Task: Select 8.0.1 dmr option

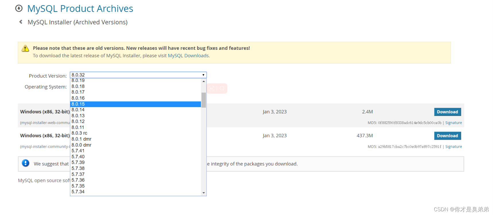Action: 136,139
